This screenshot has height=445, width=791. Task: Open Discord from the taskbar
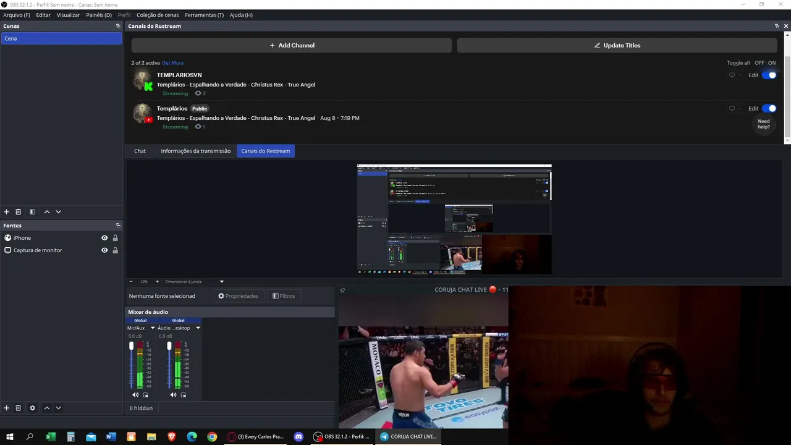click(x=298, y=436)
